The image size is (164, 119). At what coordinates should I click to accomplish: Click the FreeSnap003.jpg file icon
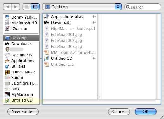pyautogui.click(x=47, y=46)
